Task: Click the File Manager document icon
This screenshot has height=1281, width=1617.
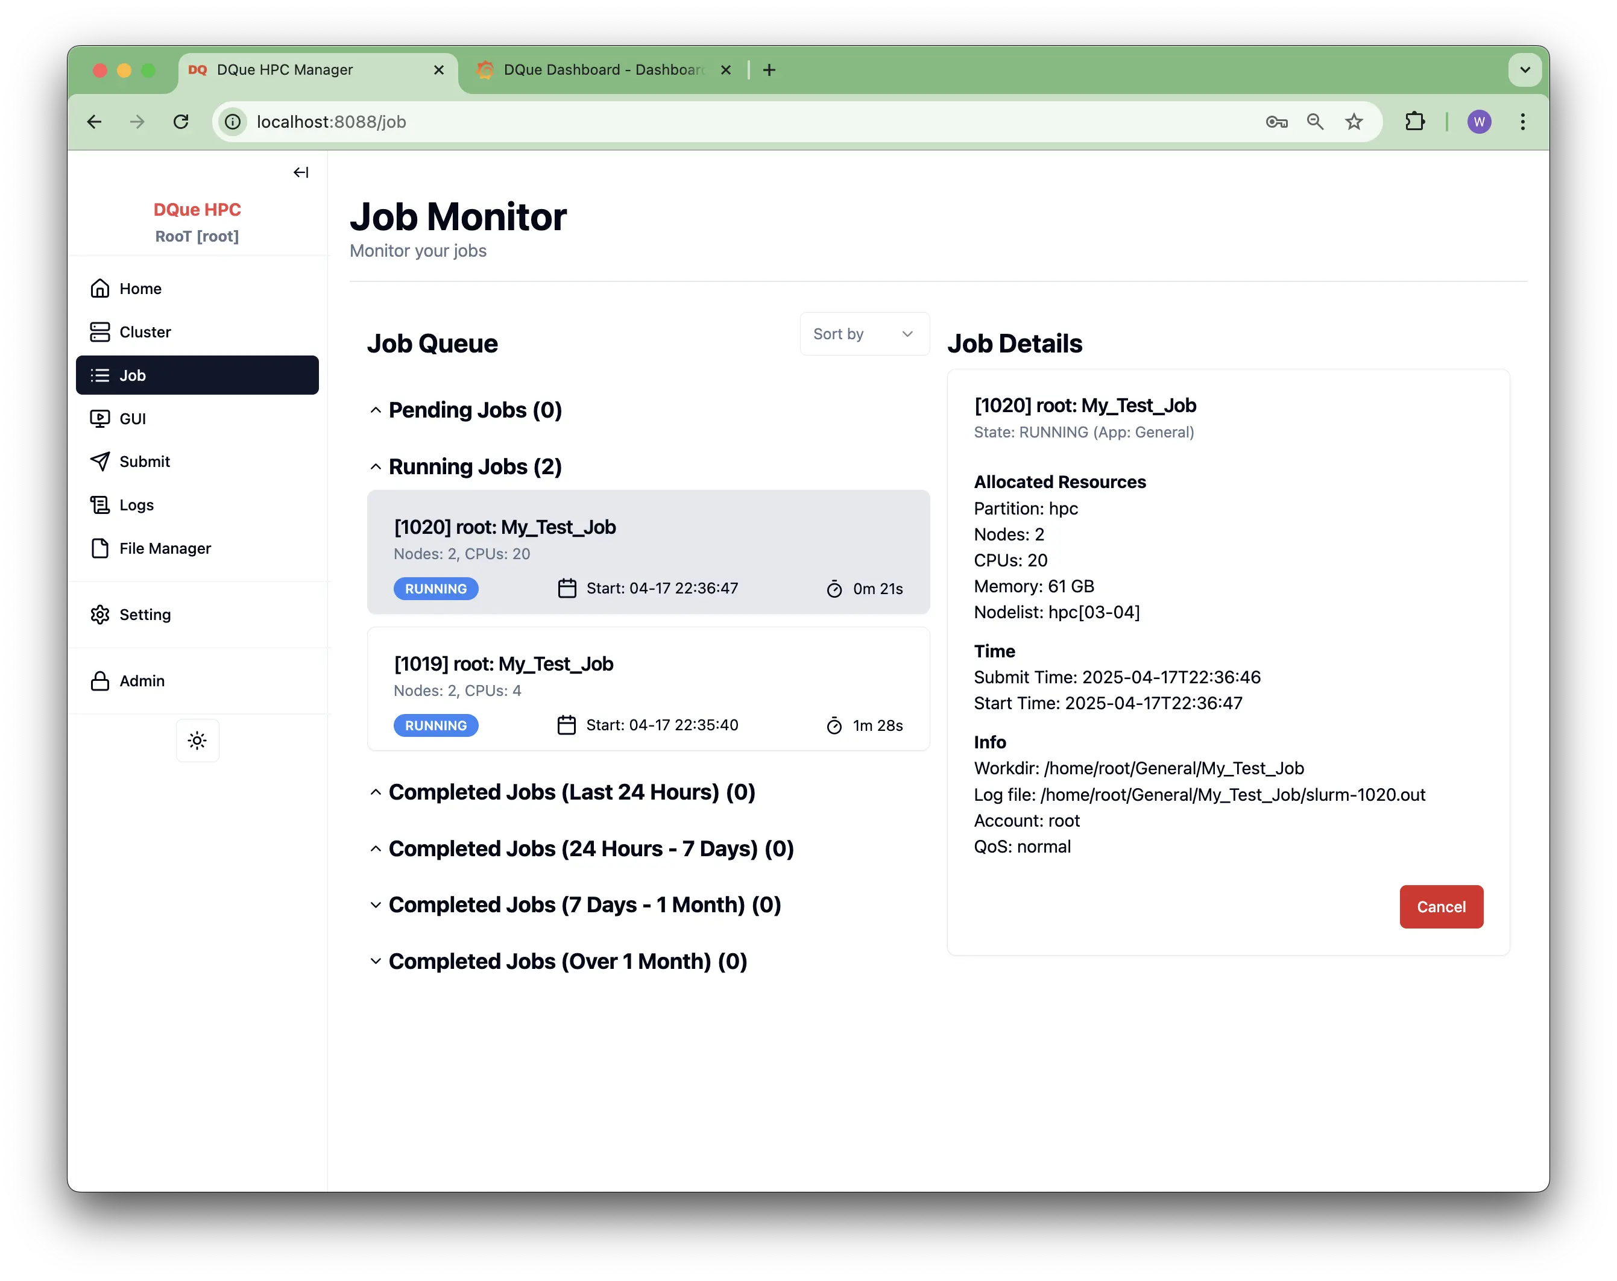Action: [101, 548]
